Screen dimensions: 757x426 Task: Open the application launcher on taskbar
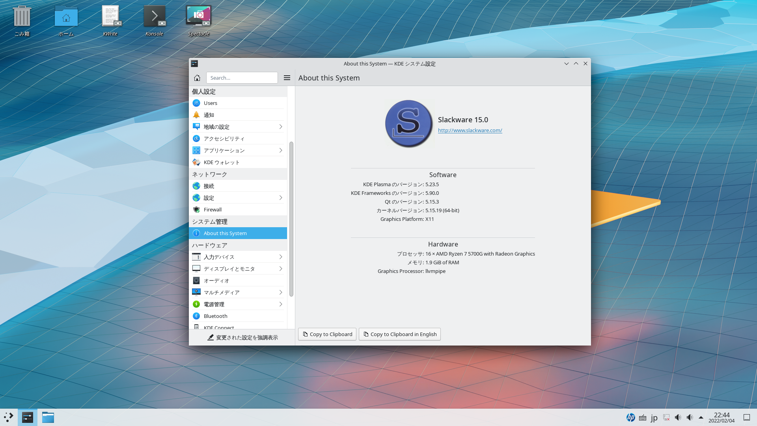coord(9,417)
